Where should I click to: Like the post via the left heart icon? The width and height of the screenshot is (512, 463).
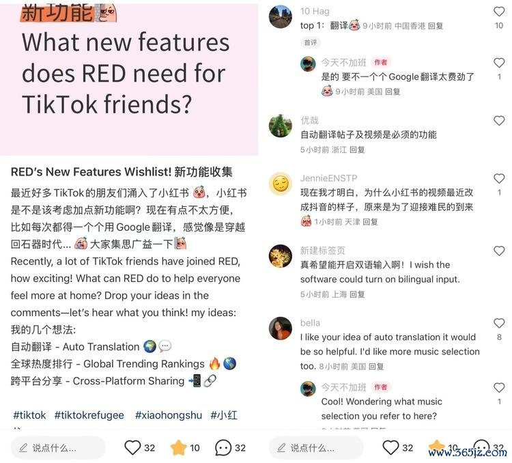pyautogui.click(x=132, y=447)
